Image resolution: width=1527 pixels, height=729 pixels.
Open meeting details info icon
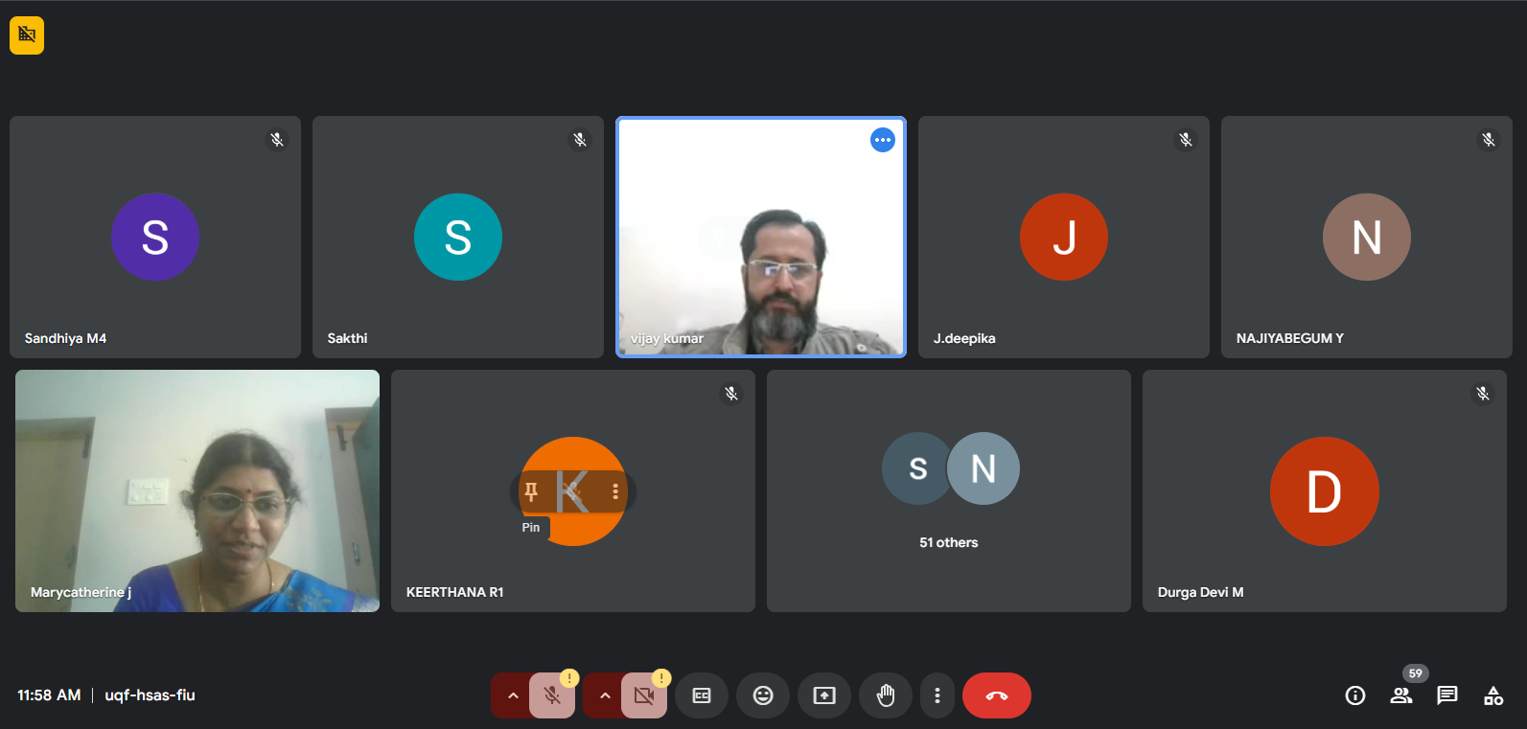point(1355,695)
